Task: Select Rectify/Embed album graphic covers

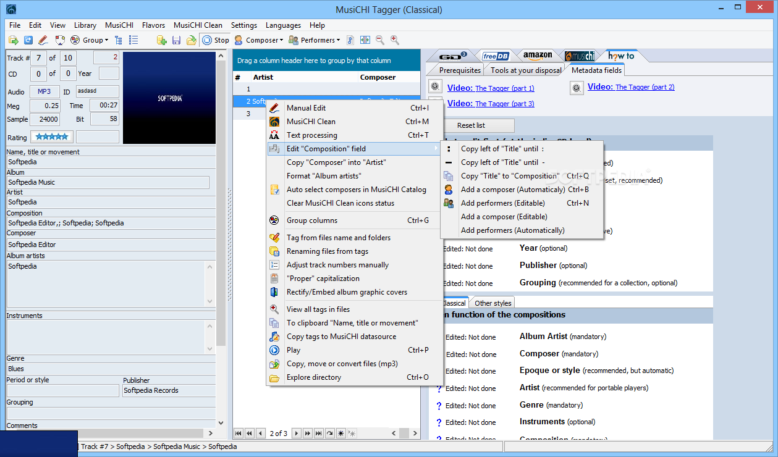Action: [355, 292]
